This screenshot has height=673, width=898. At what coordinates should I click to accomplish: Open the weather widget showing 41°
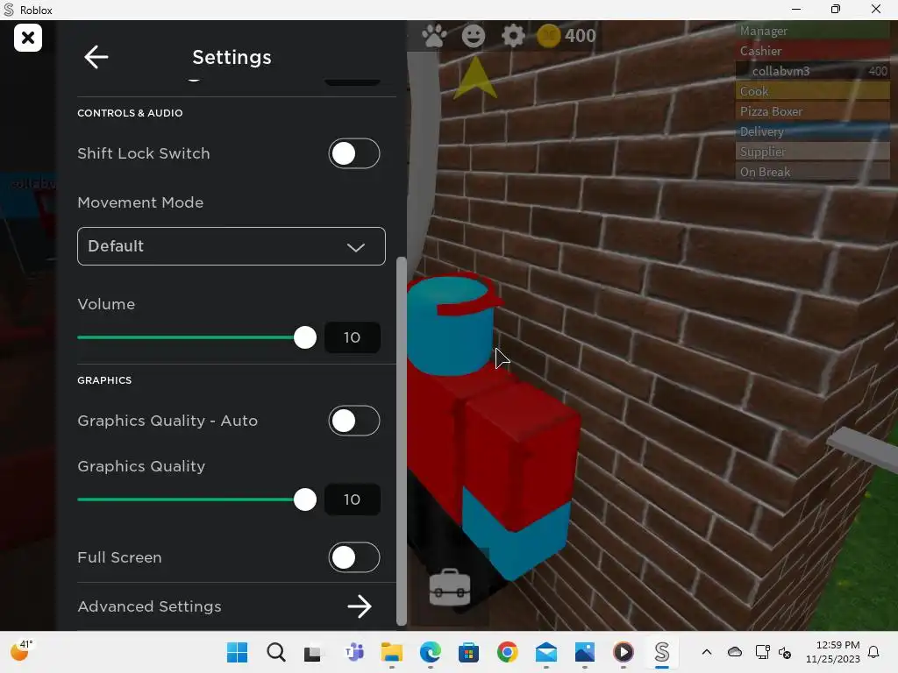point(22,651)
